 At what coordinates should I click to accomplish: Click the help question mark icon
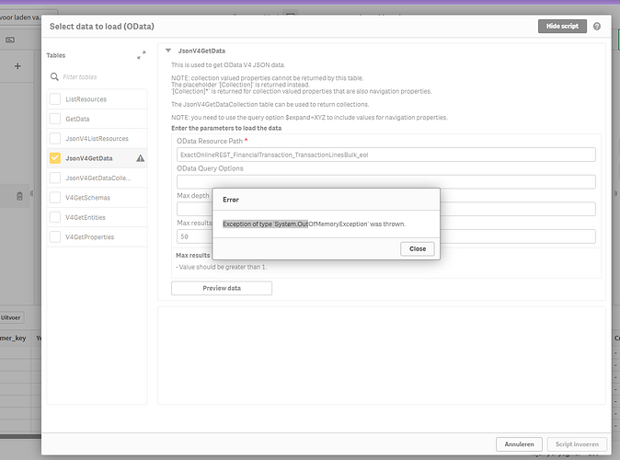tap(597, 27)
